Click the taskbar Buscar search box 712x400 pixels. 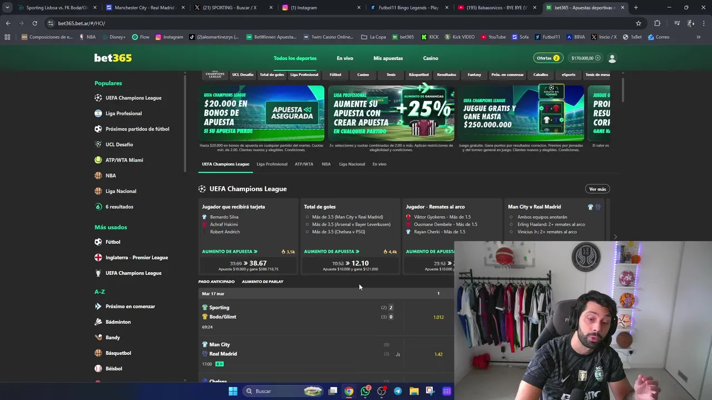pos(283,391)
